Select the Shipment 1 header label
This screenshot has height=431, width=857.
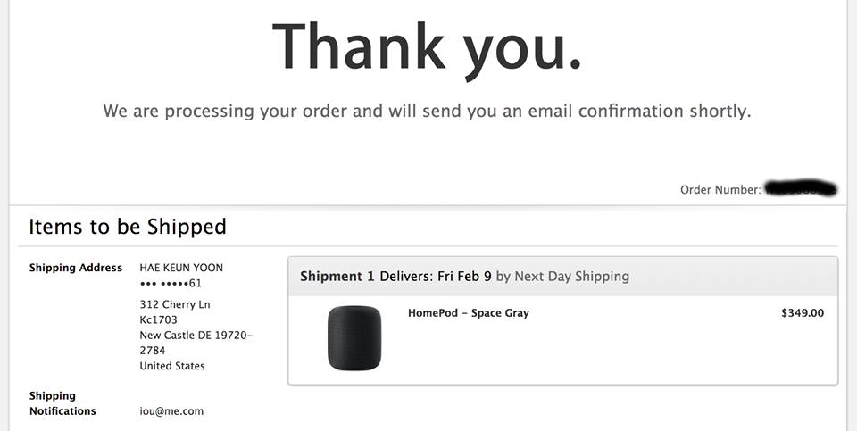pos(337,276)
